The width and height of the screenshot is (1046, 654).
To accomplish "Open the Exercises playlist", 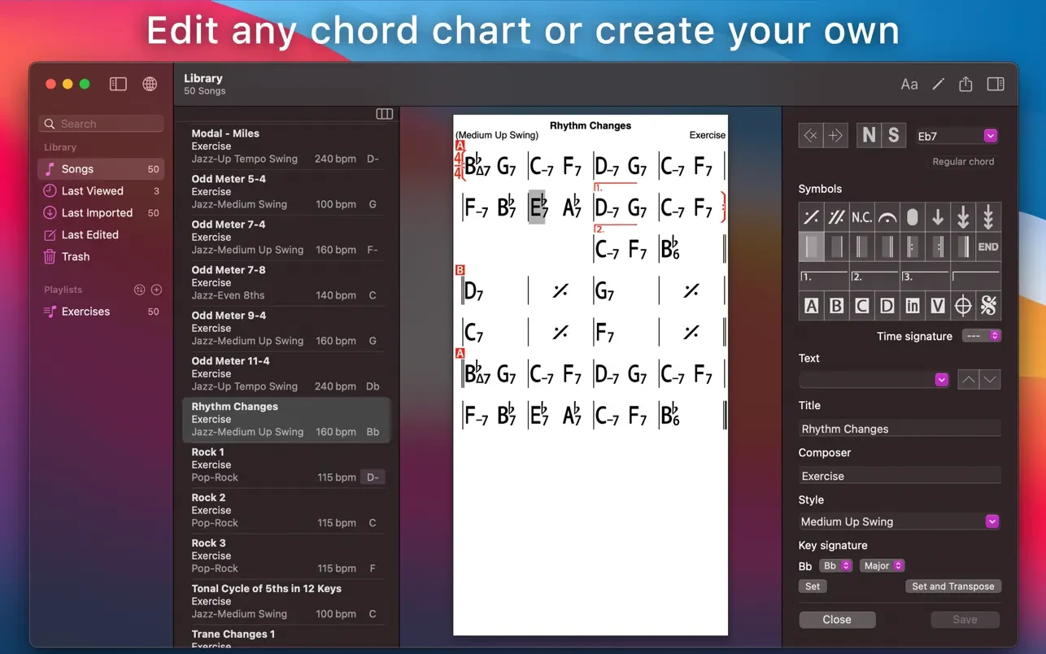I will point(85,312).
